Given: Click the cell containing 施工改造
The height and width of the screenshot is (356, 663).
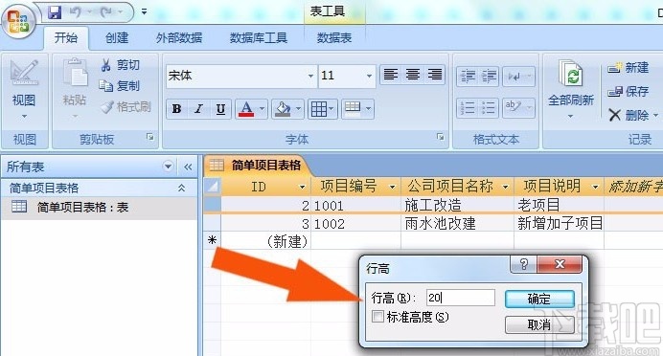Looking at the screenshot, I should [x=458, y=205].
